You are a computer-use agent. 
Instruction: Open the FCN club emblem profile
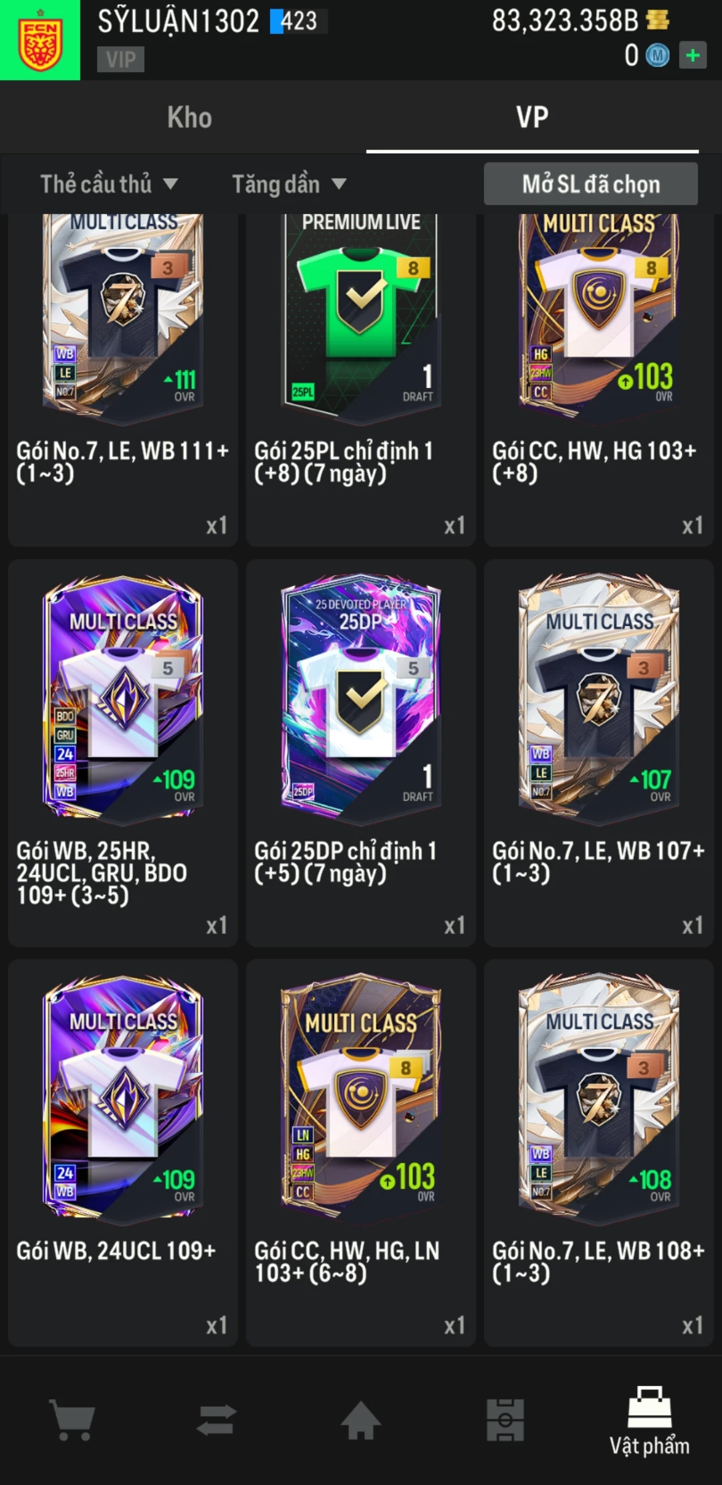pos(40,40)
